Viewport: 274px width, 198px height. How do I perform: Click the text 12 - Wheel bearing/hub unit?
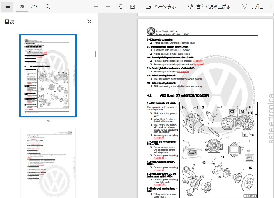pyautogui.click(x=161, y=76)
